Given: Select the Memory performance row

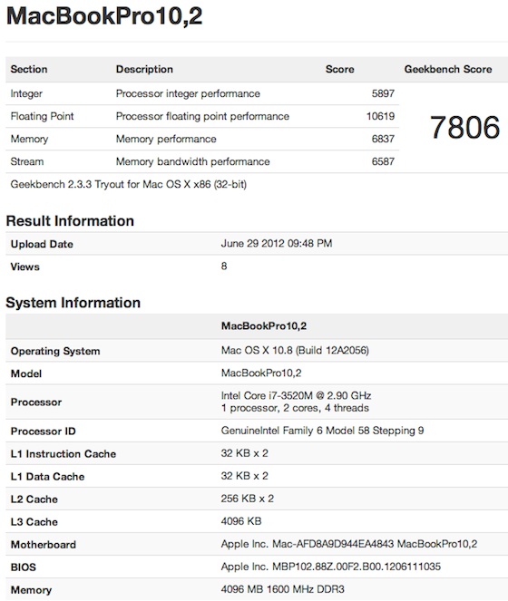Looking at the screenshot, I should click(202, 139).
